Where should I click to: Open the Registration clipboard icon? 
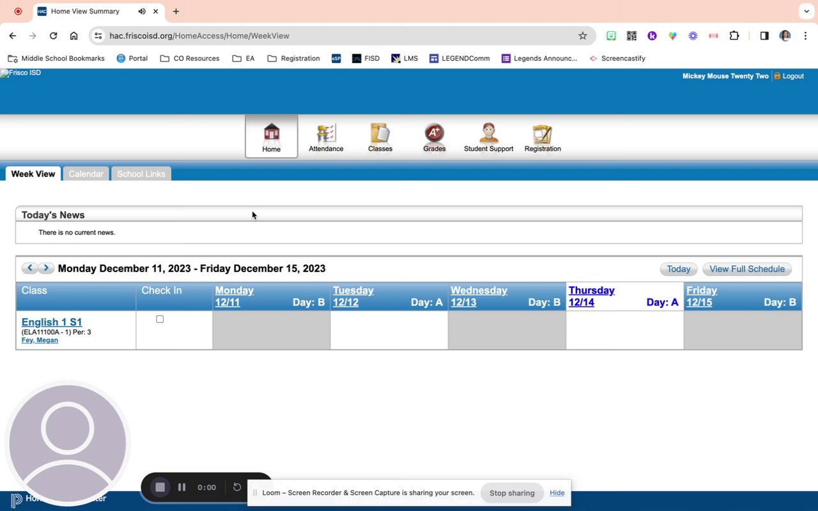click(x=543, y=137)
